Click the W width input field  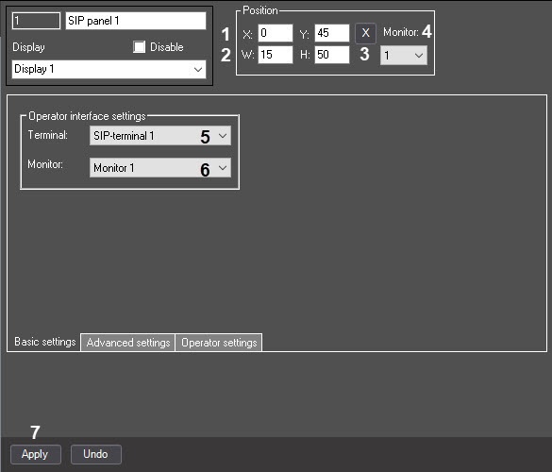[276, 55]
